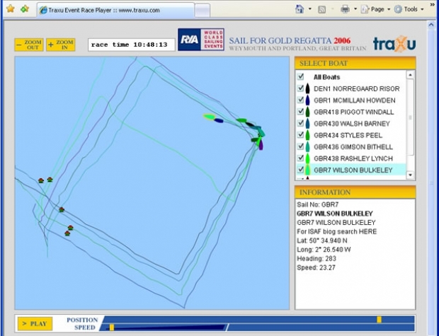Click the Zoom In map button
Screen dimensions: 439x336
point(61,45)
